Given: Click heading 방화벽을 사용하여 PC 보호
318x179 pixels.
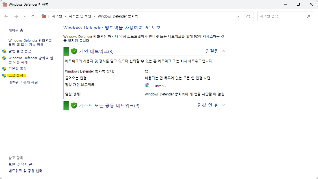Looking at the screenshot, I should 112,28.
